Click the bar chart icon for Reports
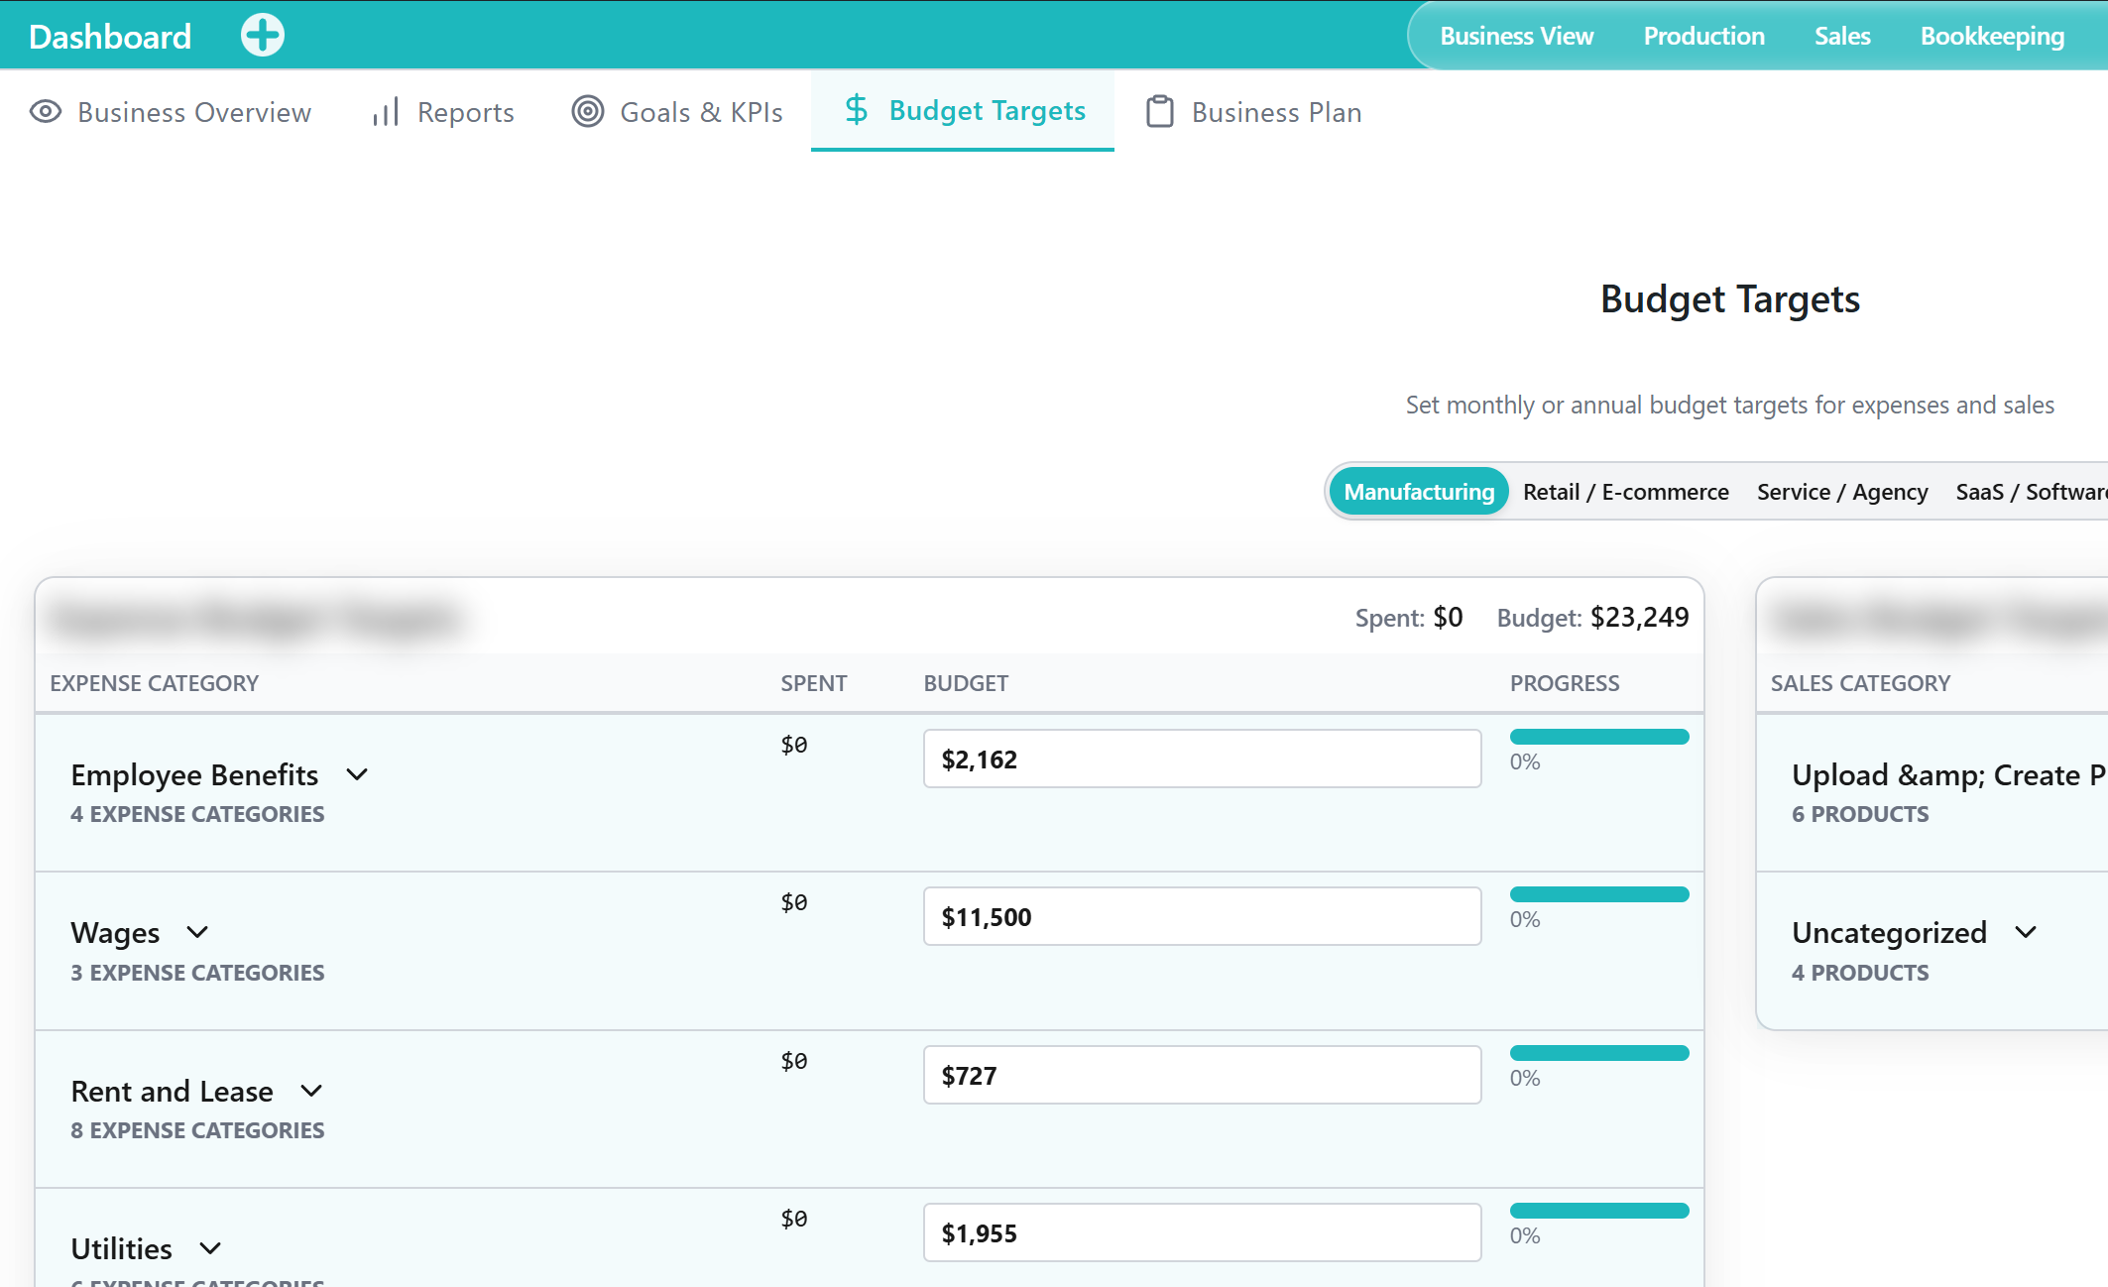Viewport: 2108px width, 1287px height. (386, 111)
